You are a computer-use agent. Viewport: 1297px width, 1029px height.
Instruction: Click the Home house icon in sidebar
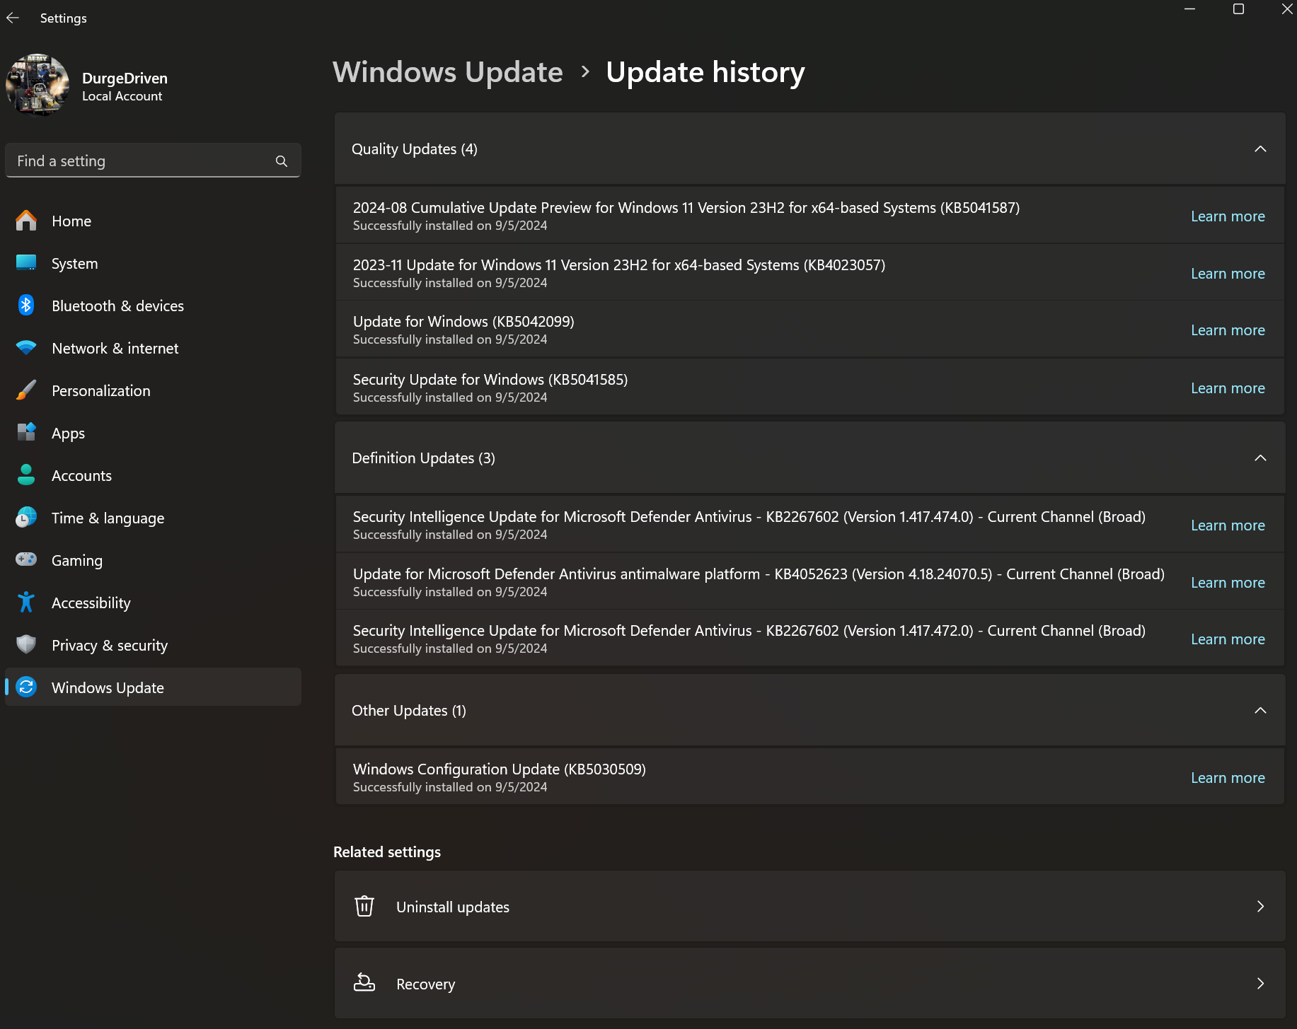26,221
